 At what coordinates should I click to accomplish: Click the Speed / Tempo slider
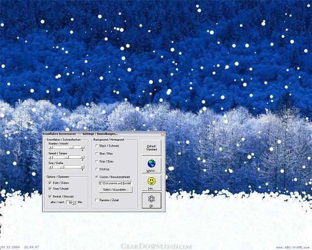click(66, 157)
